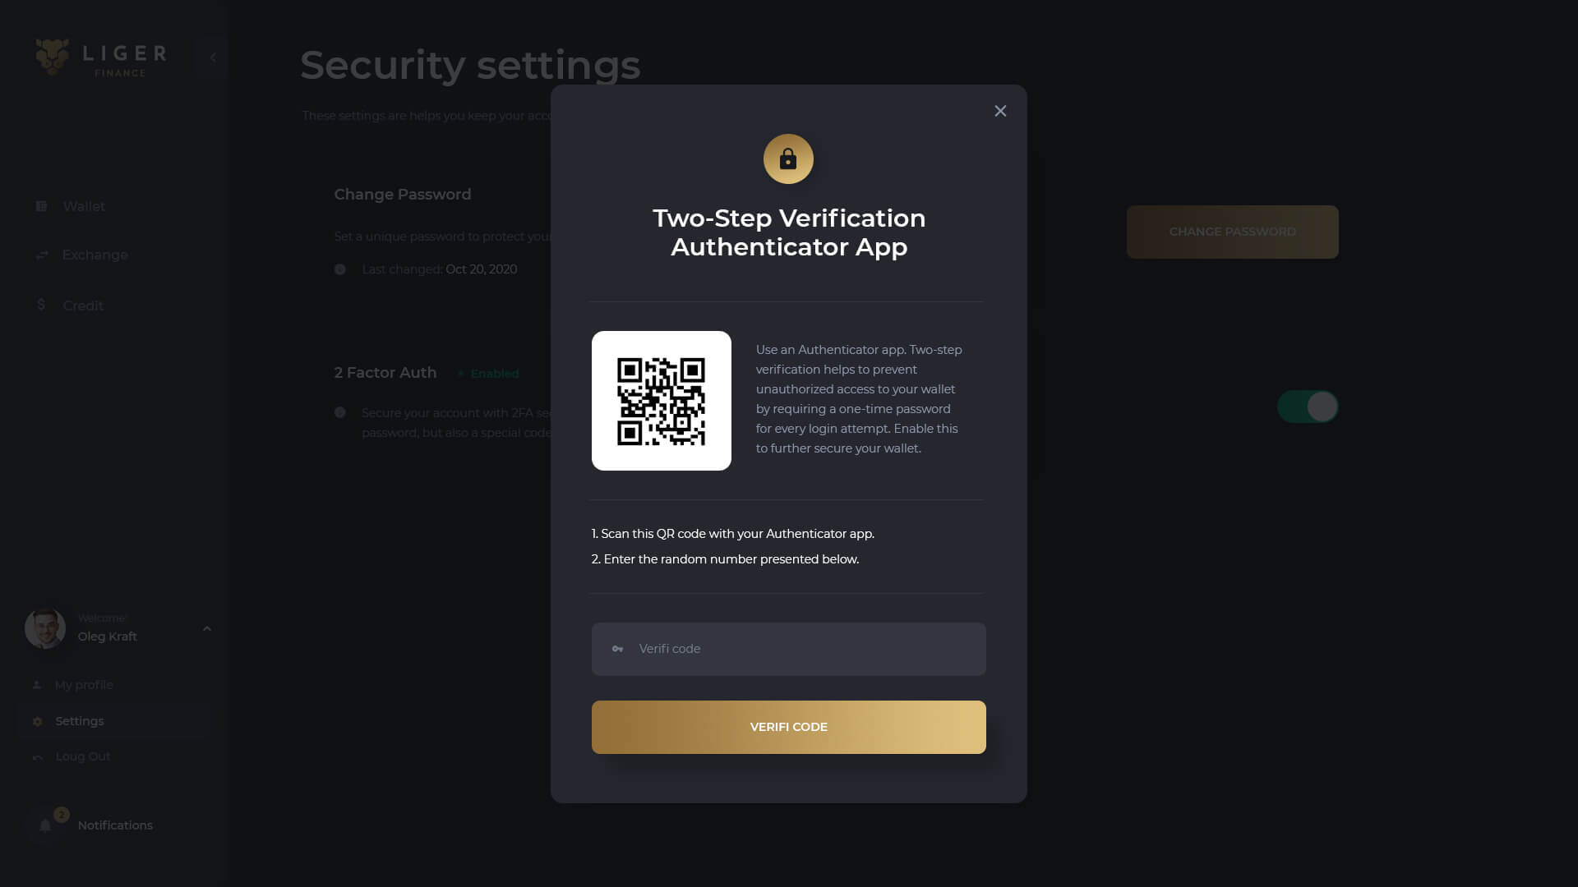The image size is (1578, 887).
Task: Click CHANGE PASSWORD button
Action: (x=1232, y=231)
